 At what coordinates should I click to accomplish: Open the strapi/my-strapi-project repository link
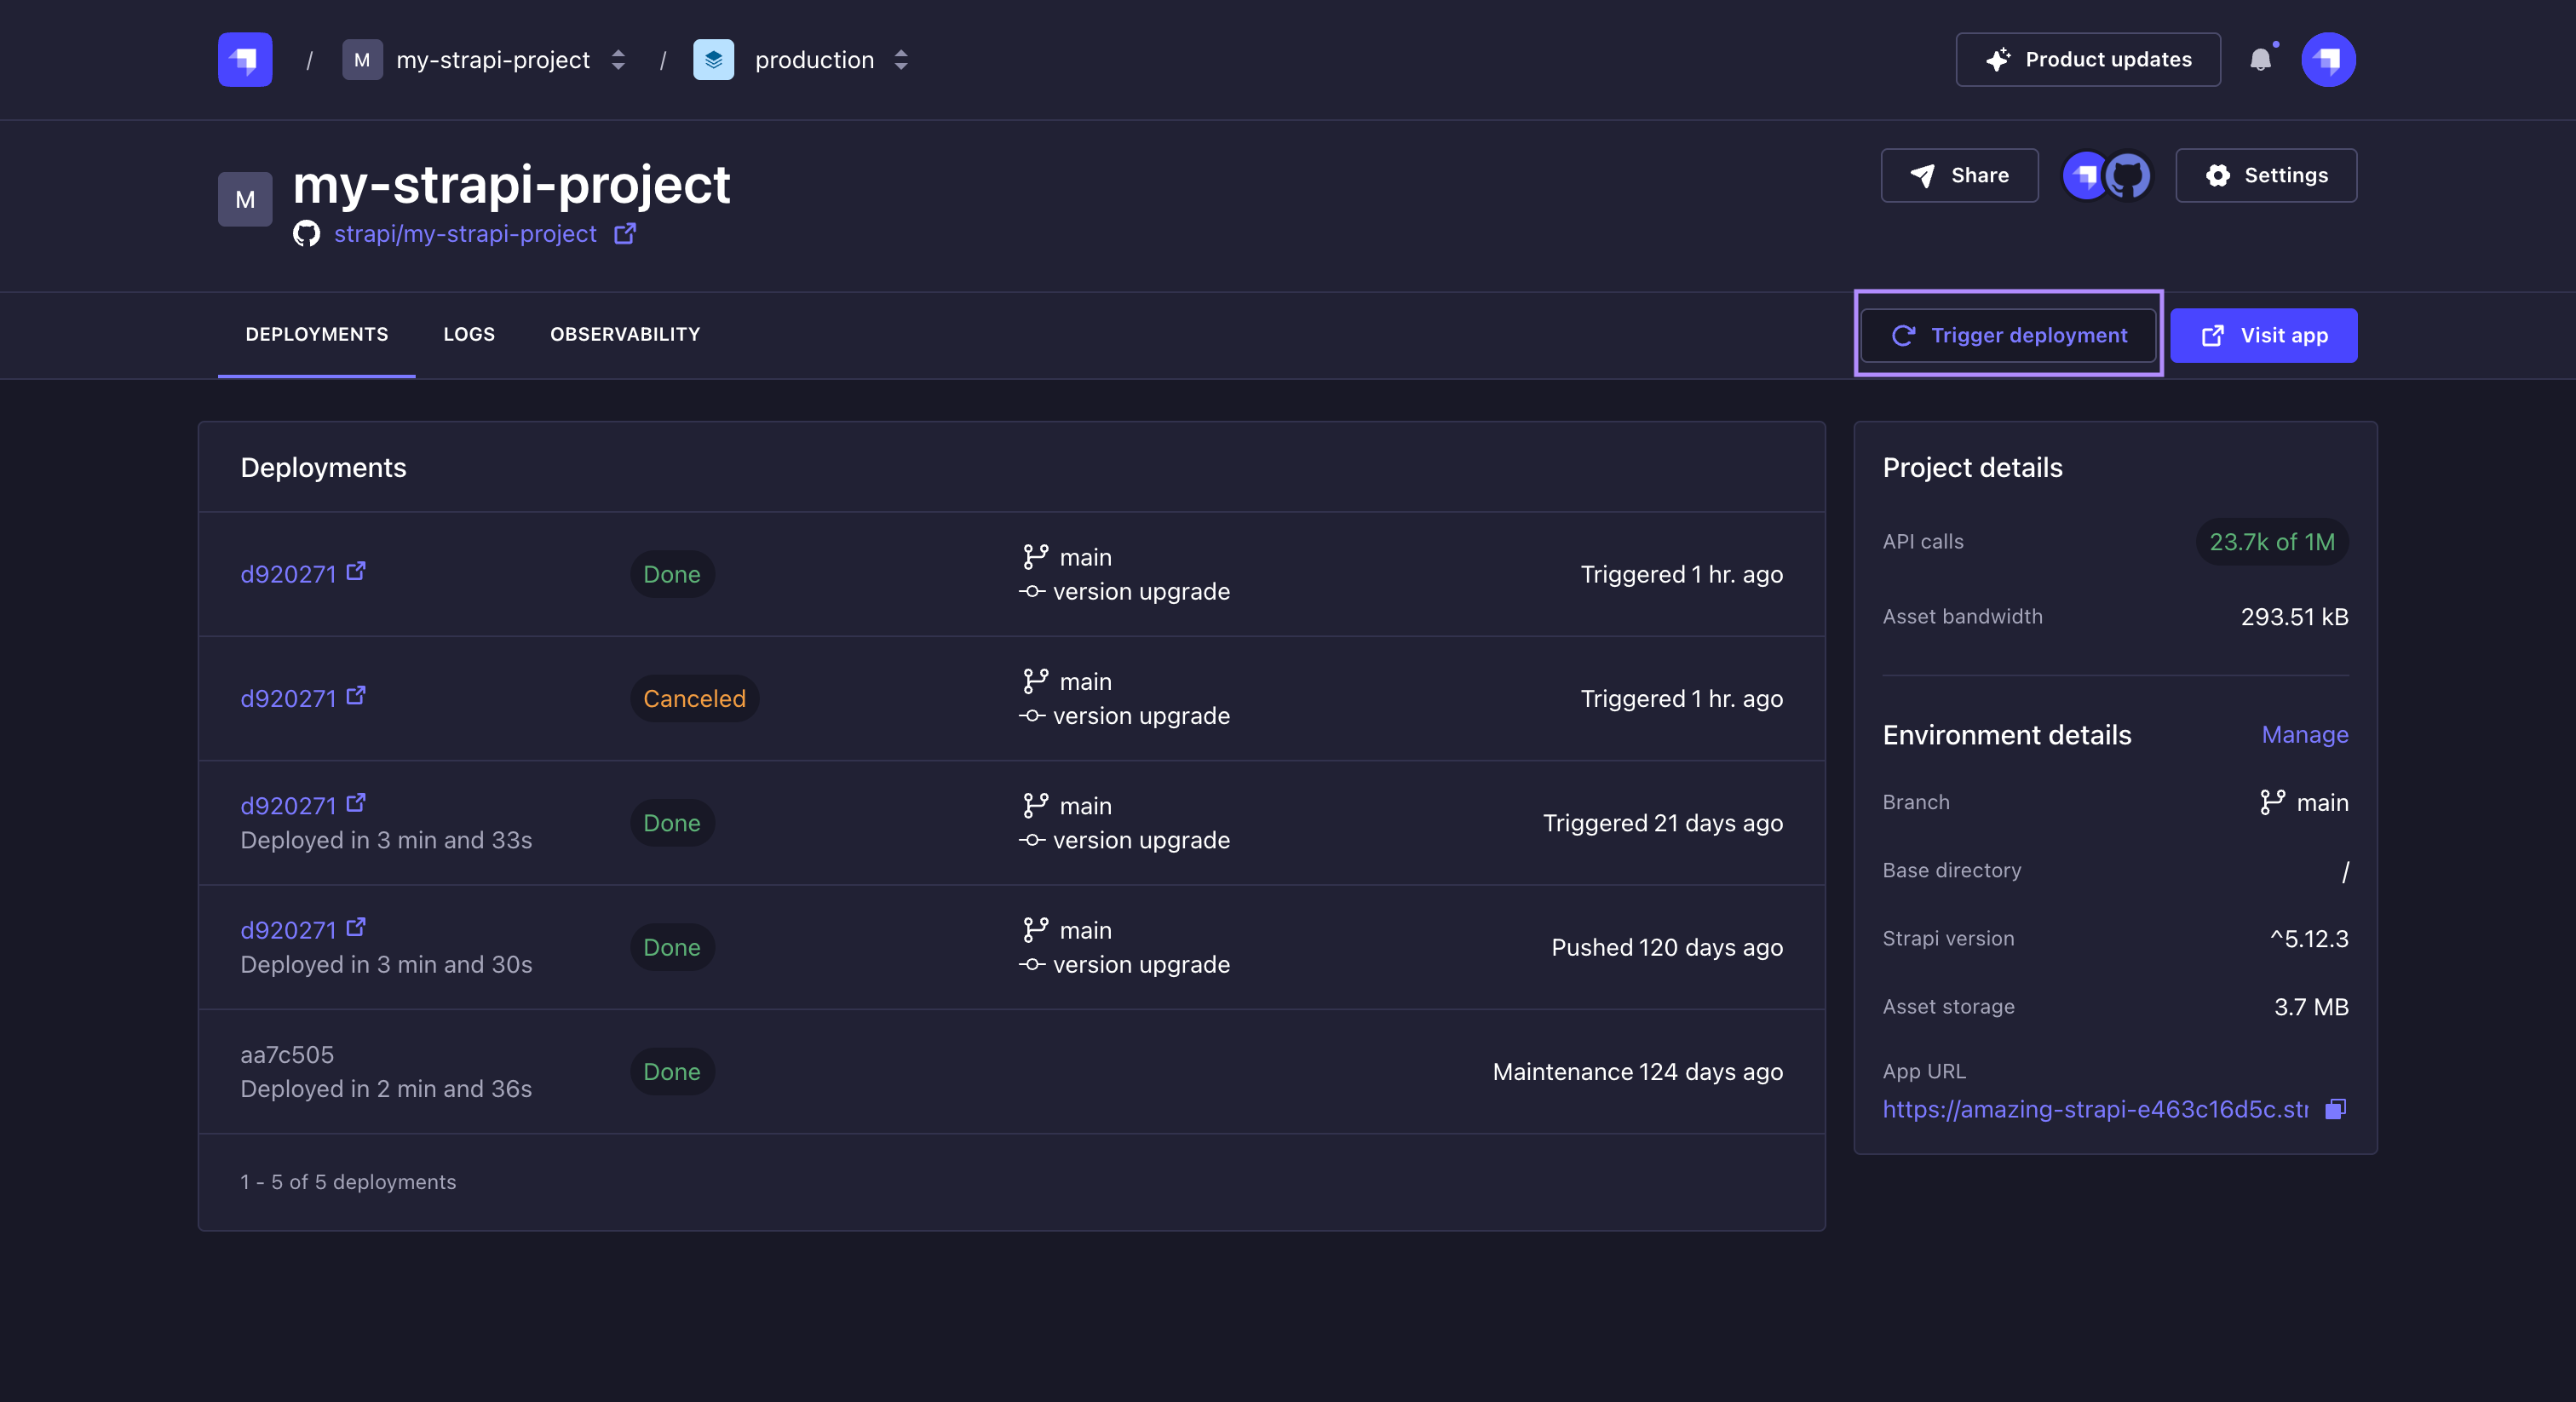coord(465,234)
